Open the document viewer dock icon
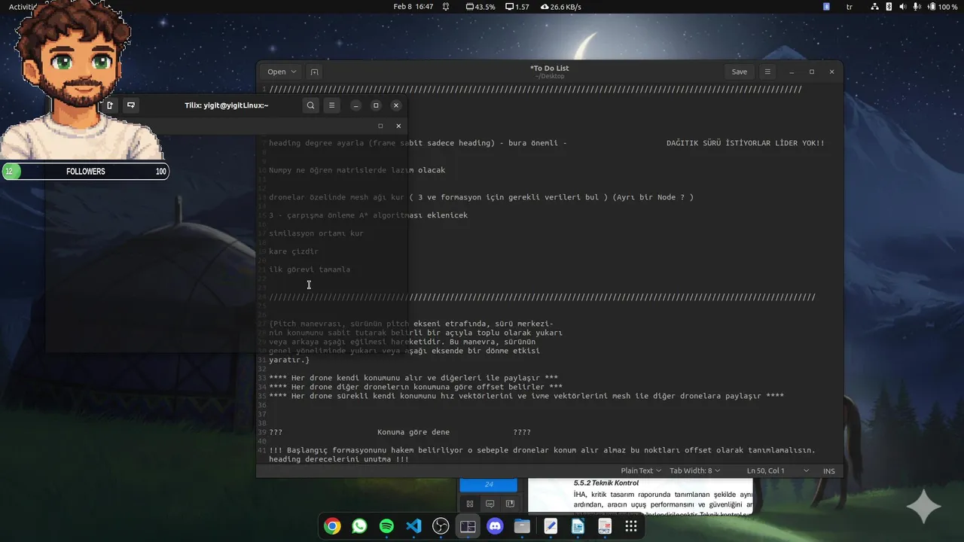The image size is (964, 542). [604, 526]
